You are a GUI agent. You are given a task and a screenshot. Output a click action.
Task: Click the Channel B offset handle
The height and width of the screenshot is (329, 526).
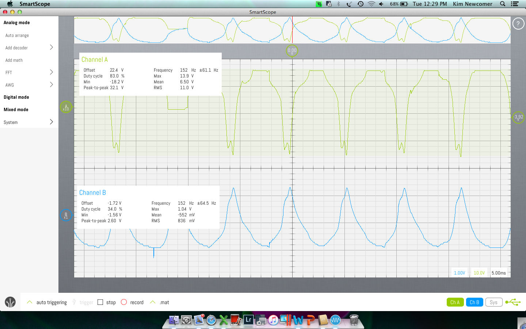click(x=66, y=215)
